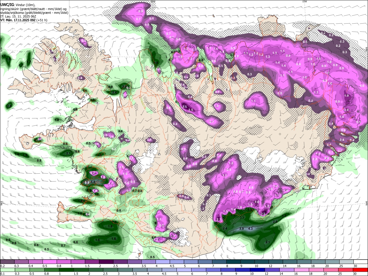Click the 'IT: Lau. 15. 11. 2025 06Z' line
368x276 pixels.
pyautogui.click(x=18, y=16)
